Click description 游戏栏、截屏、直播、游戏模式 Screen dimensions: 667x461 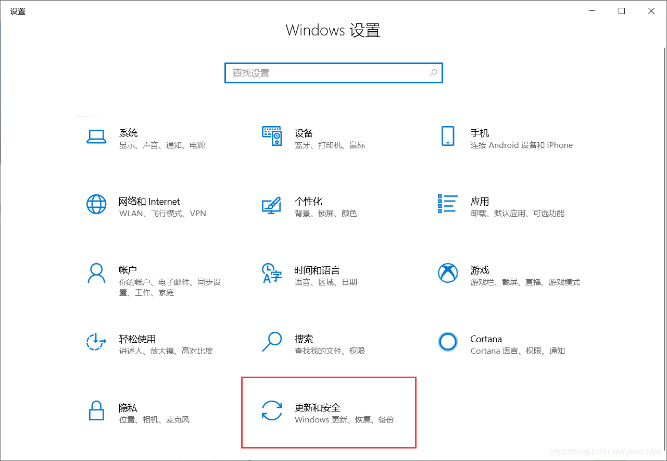(525, 282)
